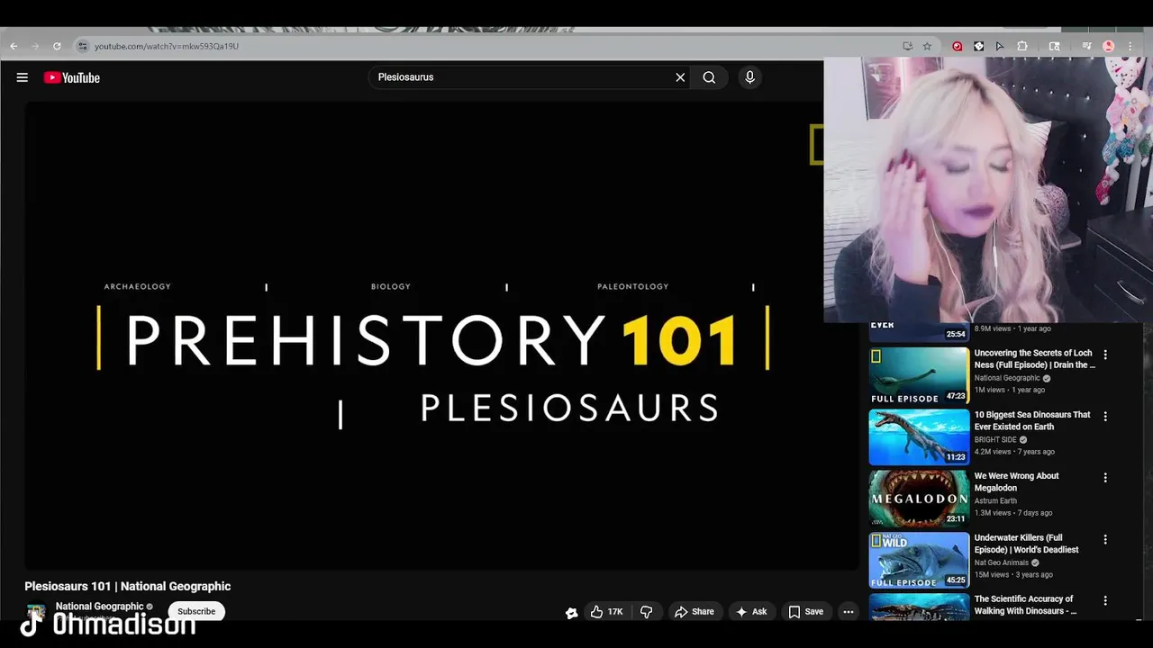This screenshot has width=1153, height=648.
Task: Open 'We Were Wrong About Megalodon' title
Action: pyautogui.click(x=1016, y=481)
